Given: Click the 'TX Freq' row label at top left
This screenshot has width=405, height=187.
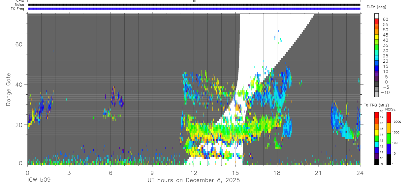Looking at the screenshot, I should [x=17, y=9].
